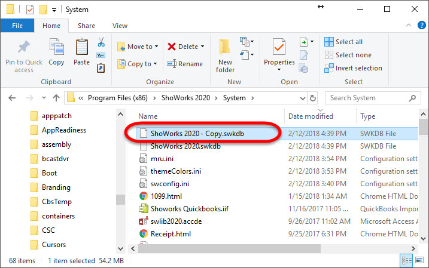Select the mru.ini file

pyautogui.click(x=162, y=159)
